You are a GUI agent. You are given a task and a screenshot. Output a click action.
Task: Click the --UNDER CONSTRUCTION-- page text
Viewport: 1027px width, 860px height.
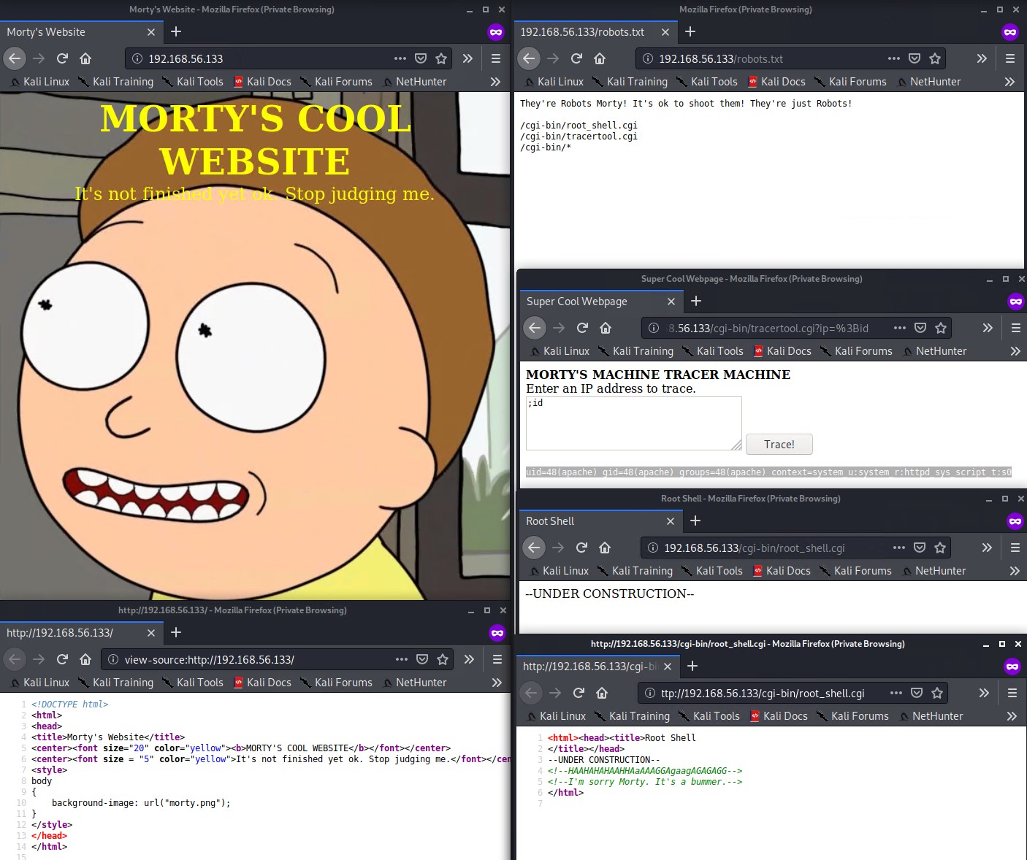coord(609,594)
